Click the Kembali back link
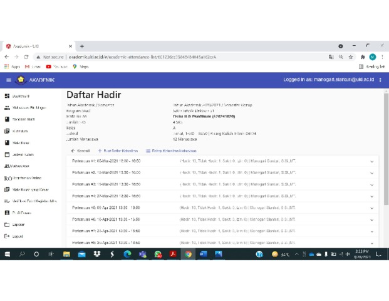Screen dimensions: 389x301 [x=80, y=150]
